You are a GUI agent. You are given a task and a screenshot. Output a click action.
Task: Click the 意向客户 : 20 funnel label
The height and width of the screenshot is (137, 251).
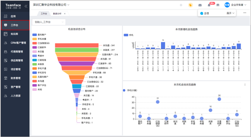pyautogui.click(x=91, y=91)
